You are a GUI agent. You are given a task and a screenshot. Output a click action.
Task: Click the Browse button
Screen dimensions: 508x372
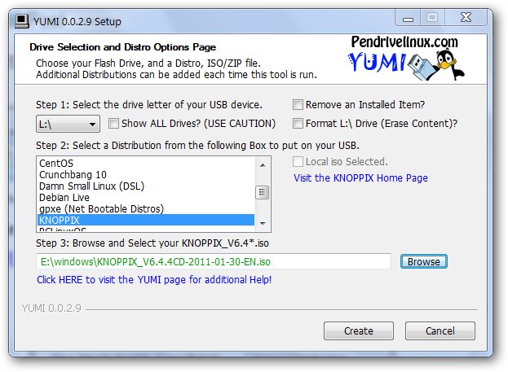pyautogui.click(x=424, y=261)
